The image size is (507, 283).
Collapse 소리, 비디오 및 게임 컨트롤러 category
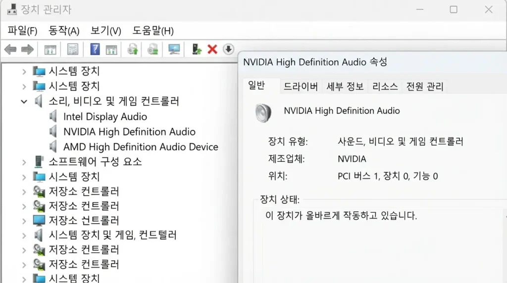(x=24, y=101)
